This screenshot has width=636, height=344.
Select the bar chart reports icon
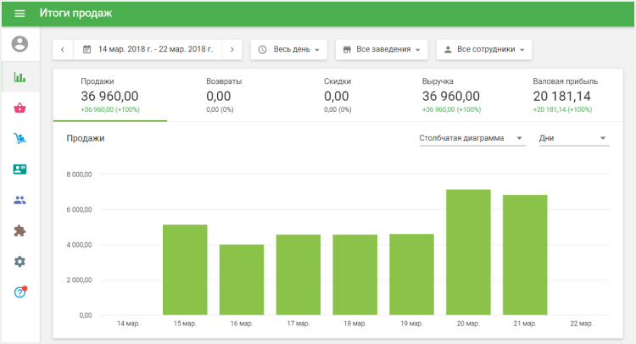coord(20,77)
